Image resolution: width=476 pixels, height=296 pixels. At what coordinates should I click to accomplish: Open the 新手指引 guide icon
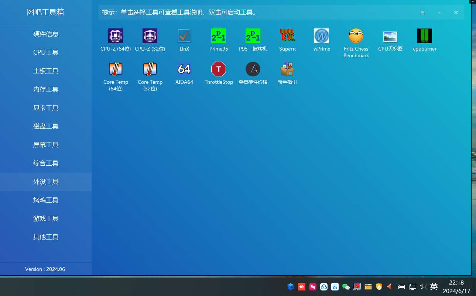click(x=287, y=69)
